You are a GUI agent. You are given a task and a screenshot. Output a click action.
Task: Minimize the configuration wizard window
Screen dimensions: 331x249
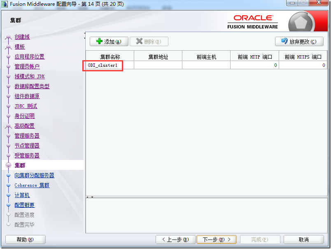tap(293, 2)
